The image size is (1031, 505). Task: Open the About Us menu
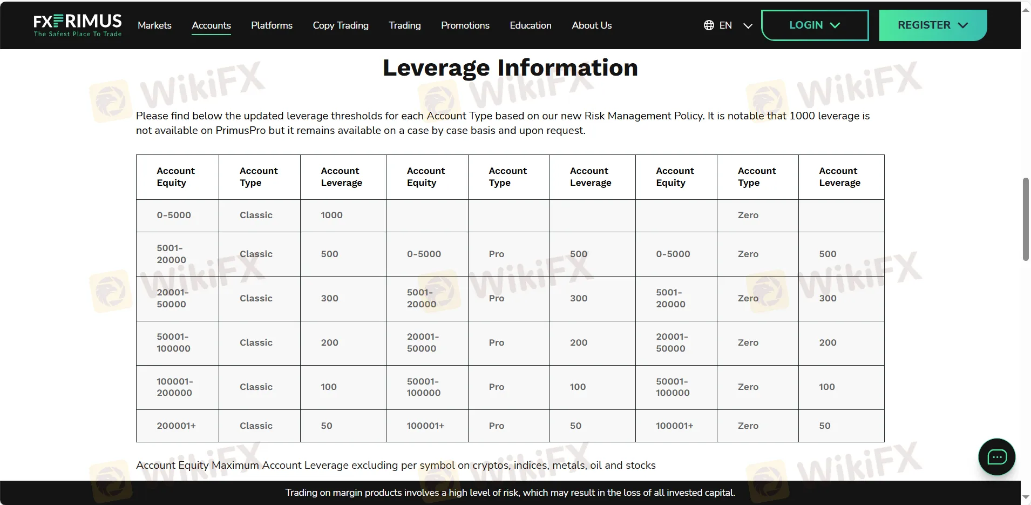point(592,25)
